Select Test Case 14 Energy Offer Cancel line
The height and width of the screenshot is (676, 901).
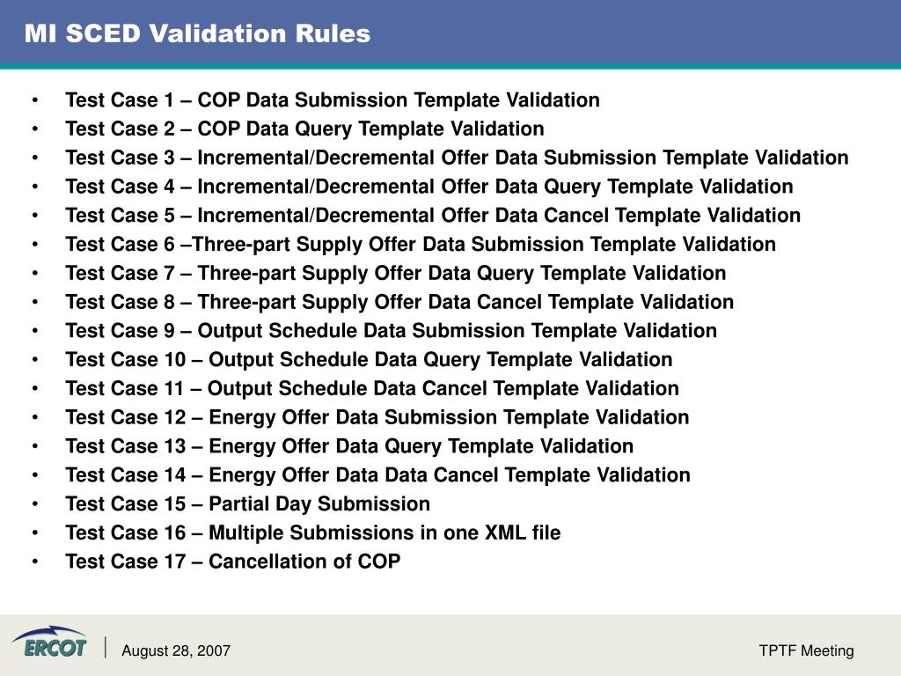point(377,474)
